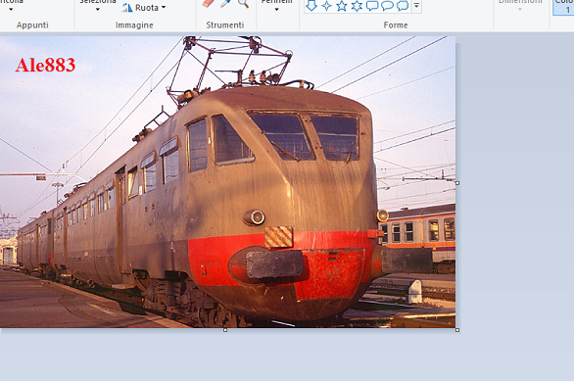This screenshot has height=381, width=574.
Task: Open the Seleziona dropdown arrow
Action: pos(97,10)
